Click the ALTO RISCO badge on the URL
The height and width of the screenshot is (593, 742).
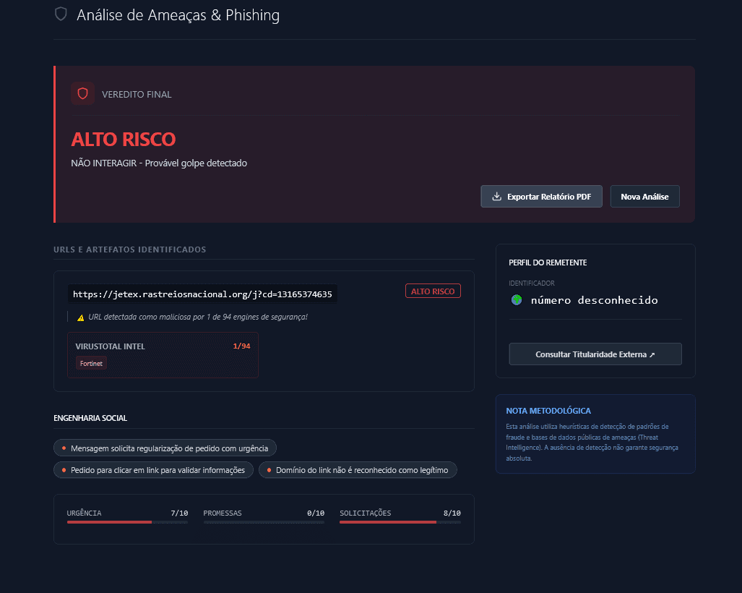coord(433,291)
